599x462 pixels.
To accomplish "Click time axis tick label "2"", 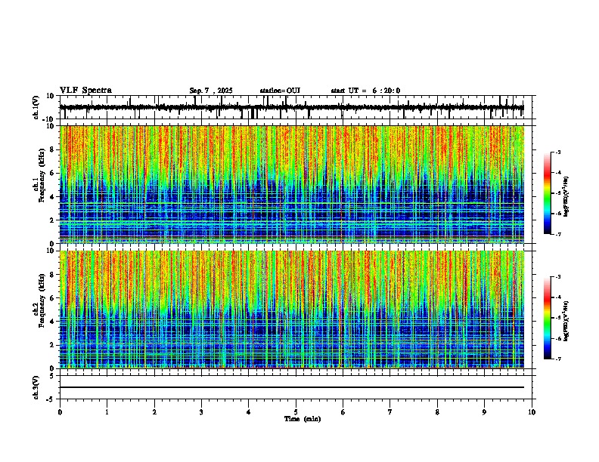I will (x=154, y=412).
